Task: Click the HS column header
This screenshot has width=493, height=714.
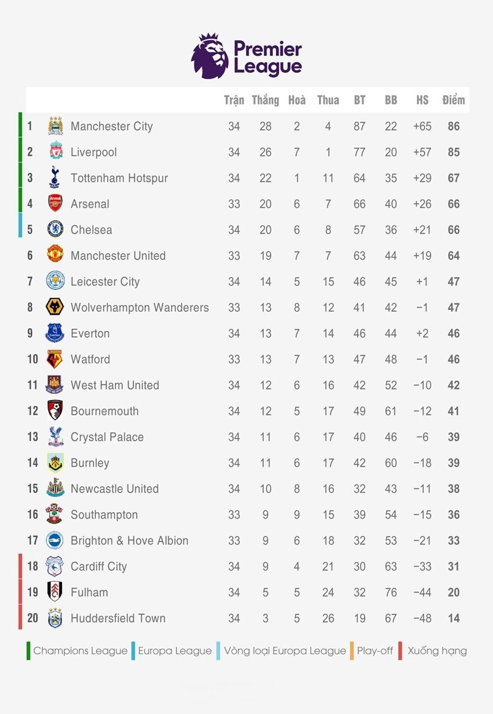Action: tap(422, 100)
